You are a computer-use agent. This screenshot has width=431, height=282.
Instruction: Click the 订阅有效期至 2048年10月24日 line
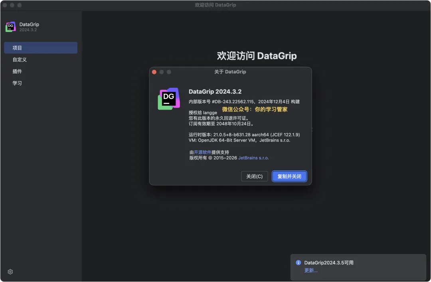coord(221,124)
